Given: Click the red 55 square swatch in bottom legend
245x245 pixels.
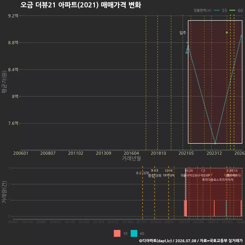Looking at the screenshot, I should point(117,233).
